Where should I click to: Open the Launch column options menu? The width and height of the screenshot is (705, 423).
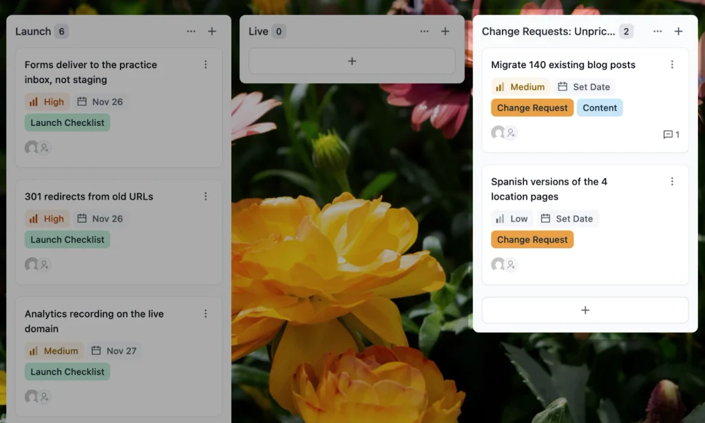[x=191, y=32]
